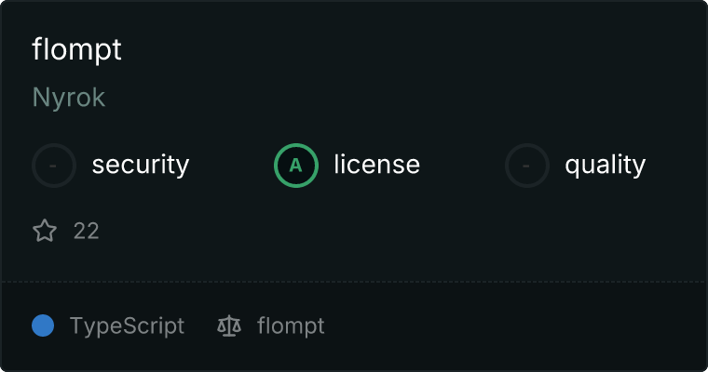Click empty footer area right of flompt license
The width and height of the screenshot is (708, 372).
[515, 326]
